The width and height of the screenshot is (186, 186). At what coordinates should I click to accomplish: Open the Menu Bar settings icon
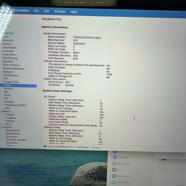114,164
